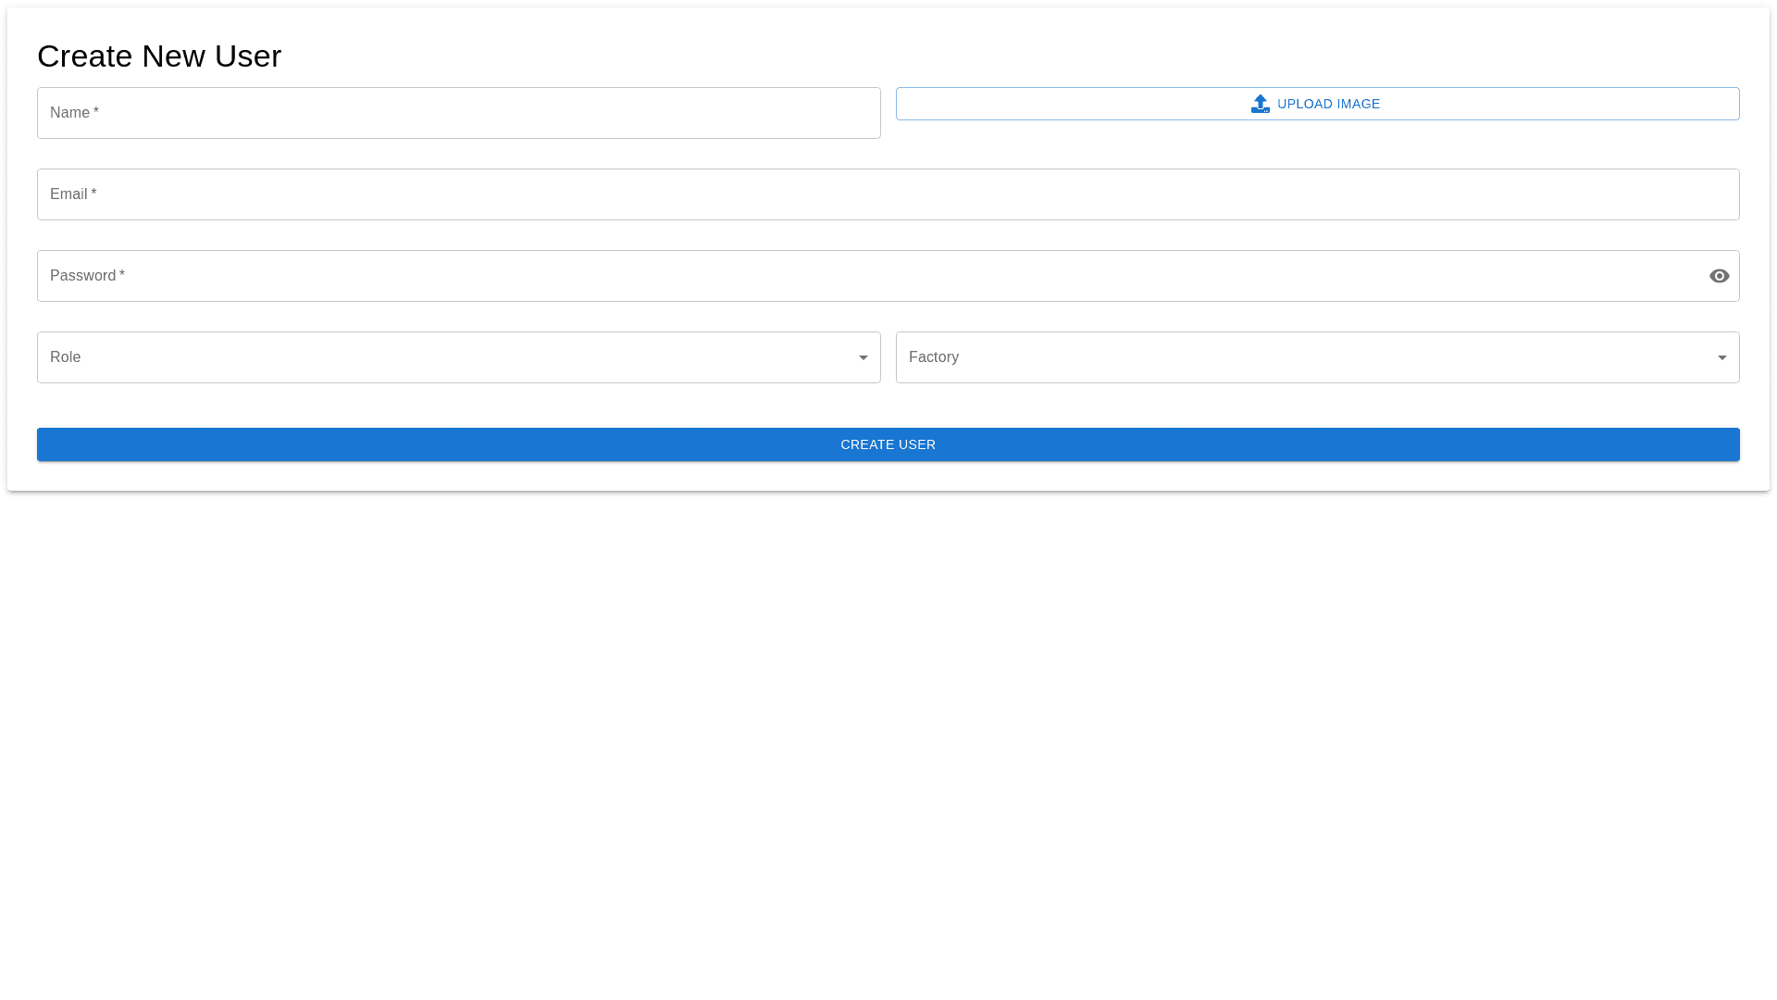Click the 'Email *' placeholder label

[x=68, y=194]
